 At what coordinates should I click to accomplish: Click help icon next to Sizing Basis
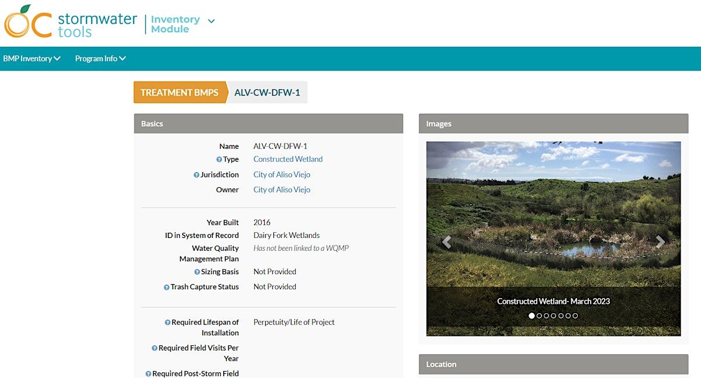197,272
